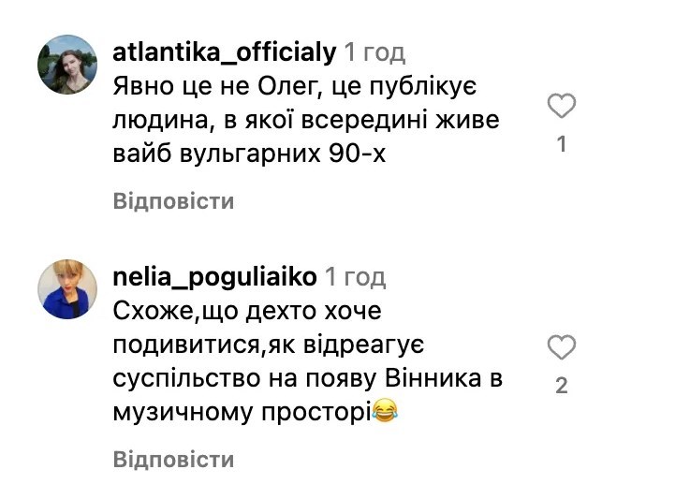Viewport: 675px width, 499px height.
Task: View the like count 2 on second comment
Action: point(562,386)
